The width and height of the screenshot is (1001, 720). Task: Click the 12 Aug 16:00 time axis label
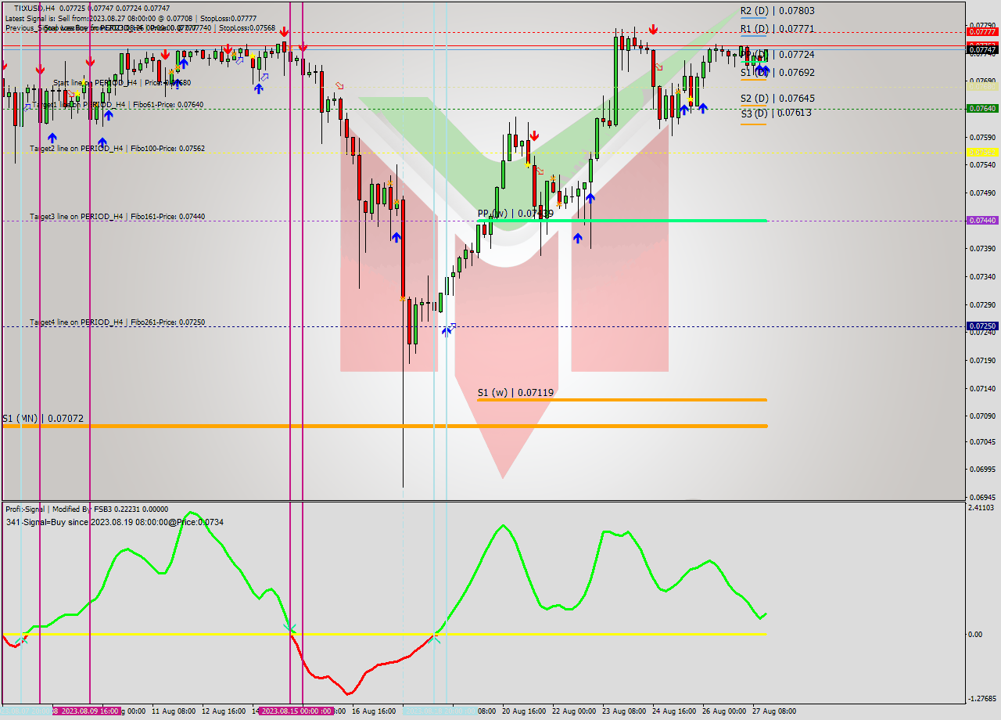point(224,711)
